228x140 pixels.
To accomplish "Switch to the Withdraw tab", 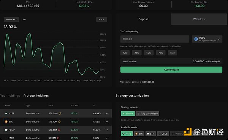I will [x=199, y=19].
